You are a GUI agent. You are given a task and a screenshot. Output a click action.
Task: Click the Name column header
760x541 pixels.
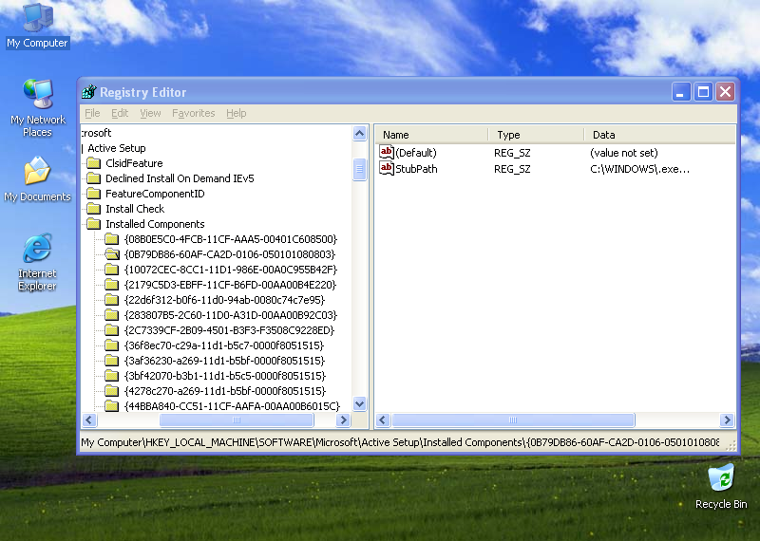pyautogui.click(x=432, y=135)
